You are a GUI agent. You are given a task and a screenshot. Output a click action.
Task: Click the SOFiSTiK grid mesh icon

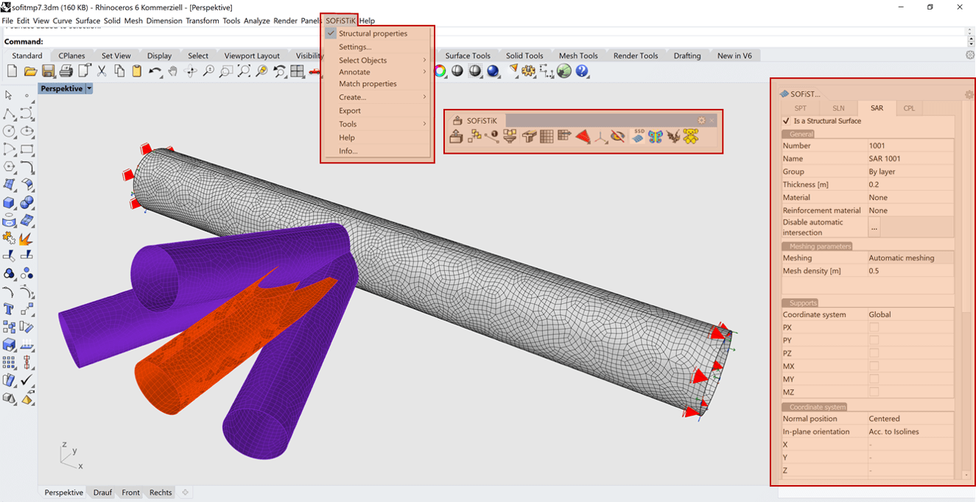tap(547, 136)
